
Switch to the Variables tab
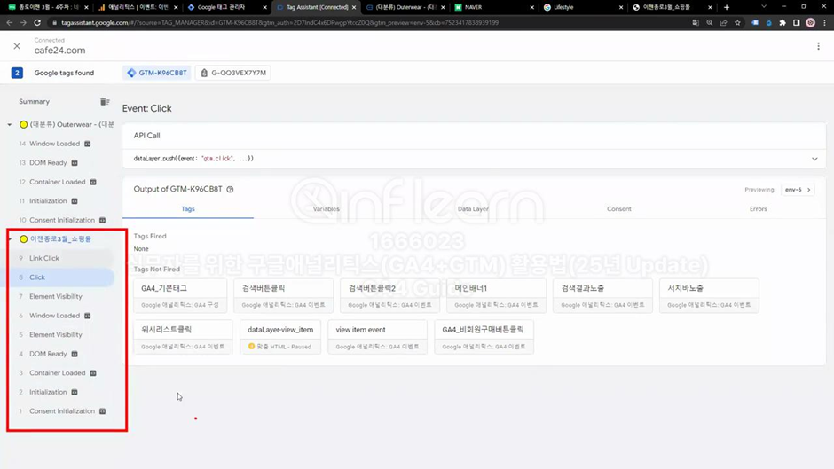(x=326, y=209)
